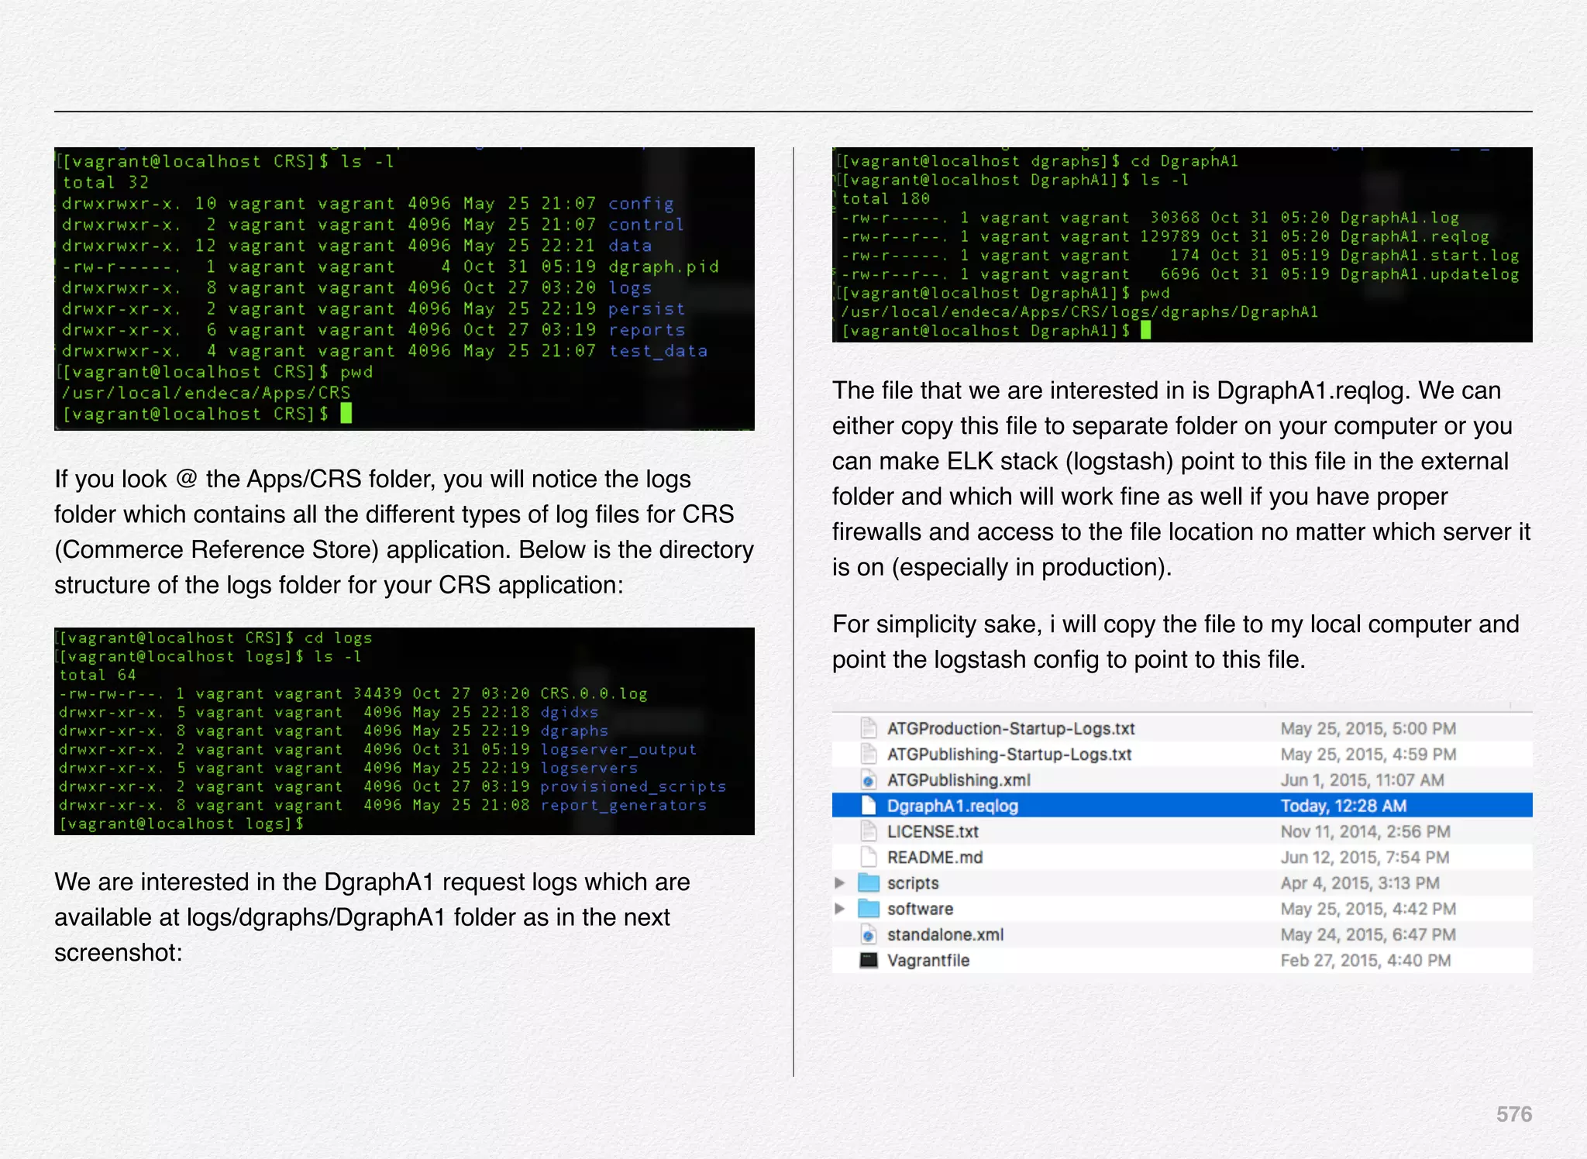Viewport: 1587px width, 1159px height.
Task: Click the README.md file icon
Action: click(x=869, y=857)
